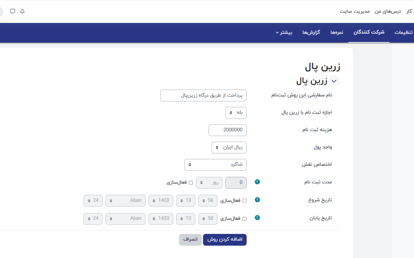Click help icon beside تاریخ پایان
Screen dimensions: 414x258
pyautogui.click(x=257, y=218)
